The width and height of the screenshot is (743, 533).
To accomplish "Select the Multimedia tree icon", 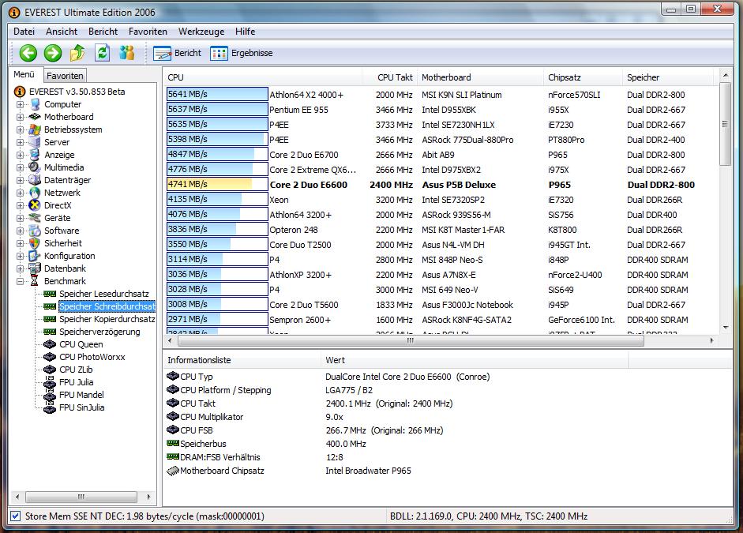I will [35, 167].
